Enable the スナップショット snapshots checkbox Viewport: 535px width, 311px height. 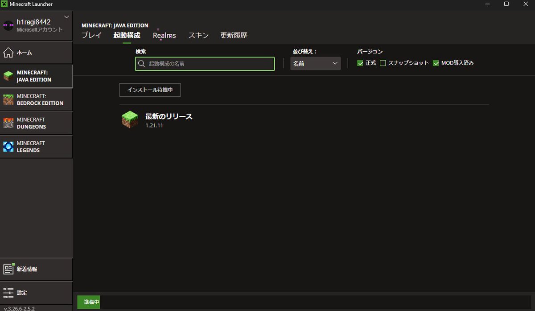click(383, 63)
